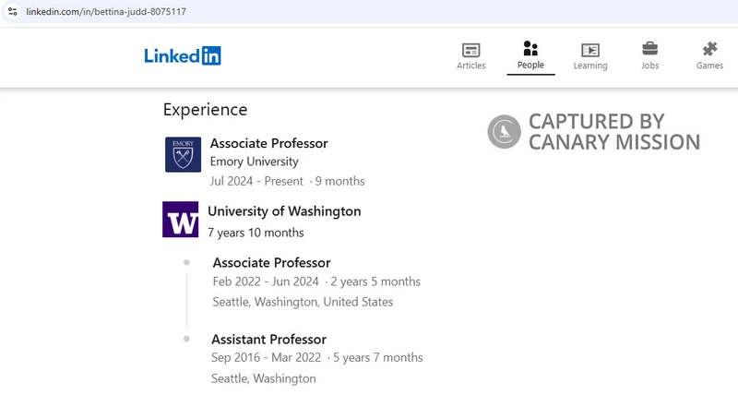Click the Canary Mission bird icon
This screenshot has height=407, width=738.
pyautogui.click(x=504, y=131)
